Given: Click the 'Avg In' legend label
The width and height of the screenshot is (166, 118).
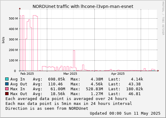Looking at the screenshot, I should 18,79.
